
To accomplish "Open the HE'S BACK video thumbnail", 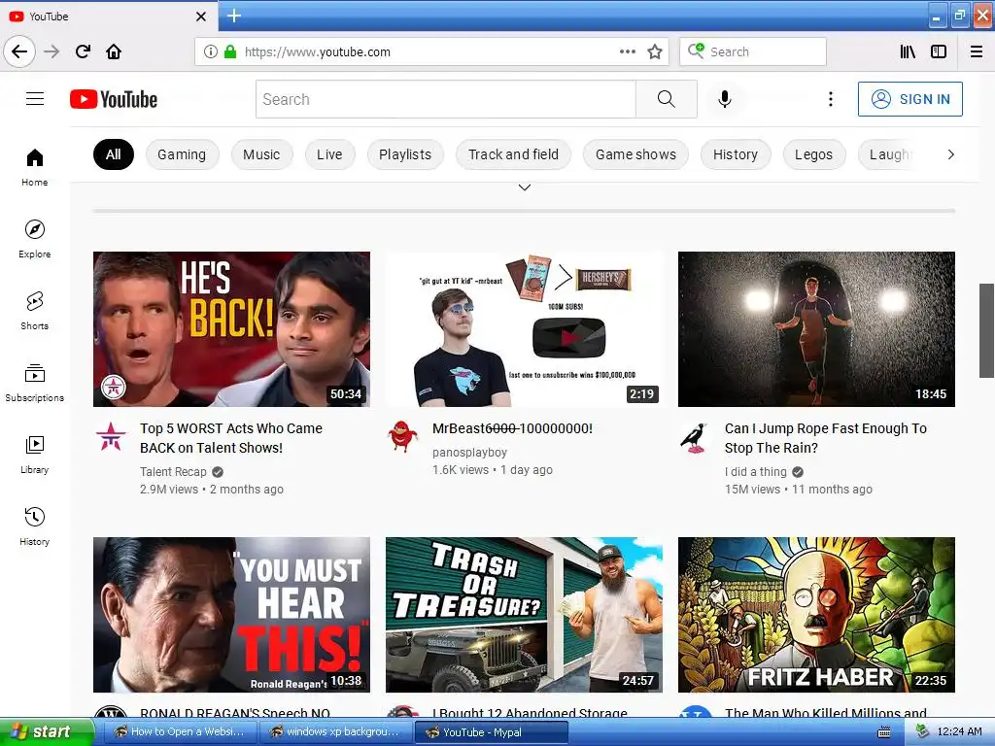I will point(231,329).
